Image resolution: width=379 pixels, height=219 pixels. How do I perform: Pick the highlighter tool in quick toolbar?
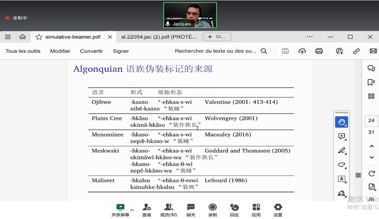(342, 151)
